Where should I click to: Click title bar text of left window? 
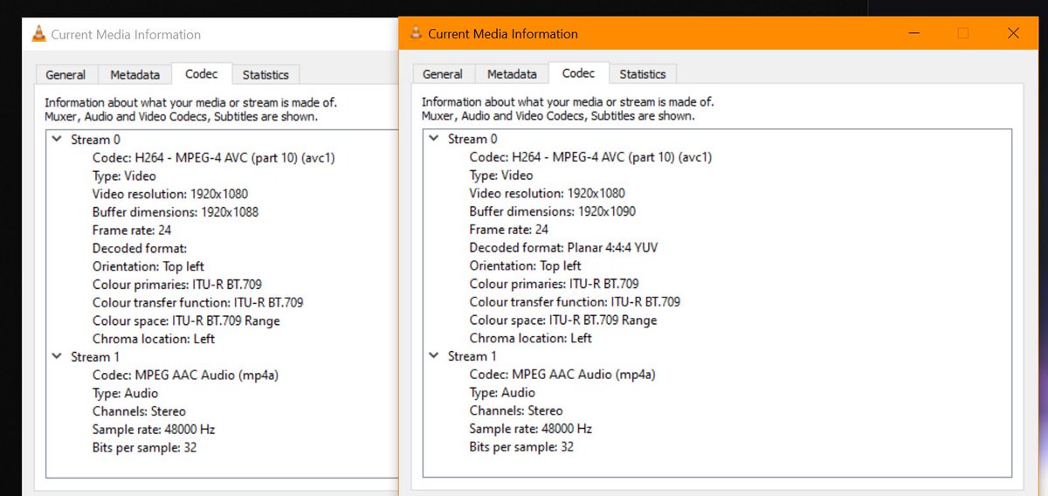pyautogui.click(x=126, y=35)
